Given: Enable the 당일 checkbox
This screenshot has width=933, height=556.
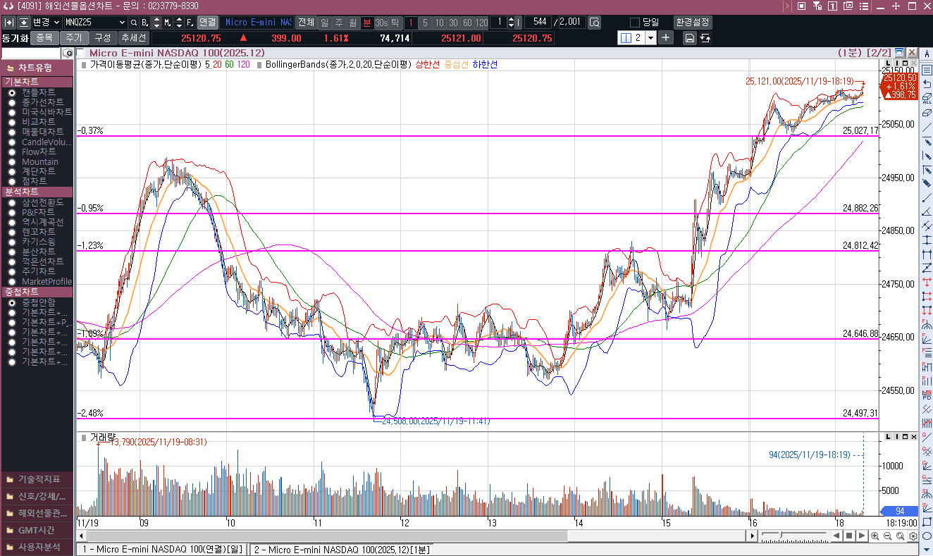Looking at the screenshot, I should 634,23.
